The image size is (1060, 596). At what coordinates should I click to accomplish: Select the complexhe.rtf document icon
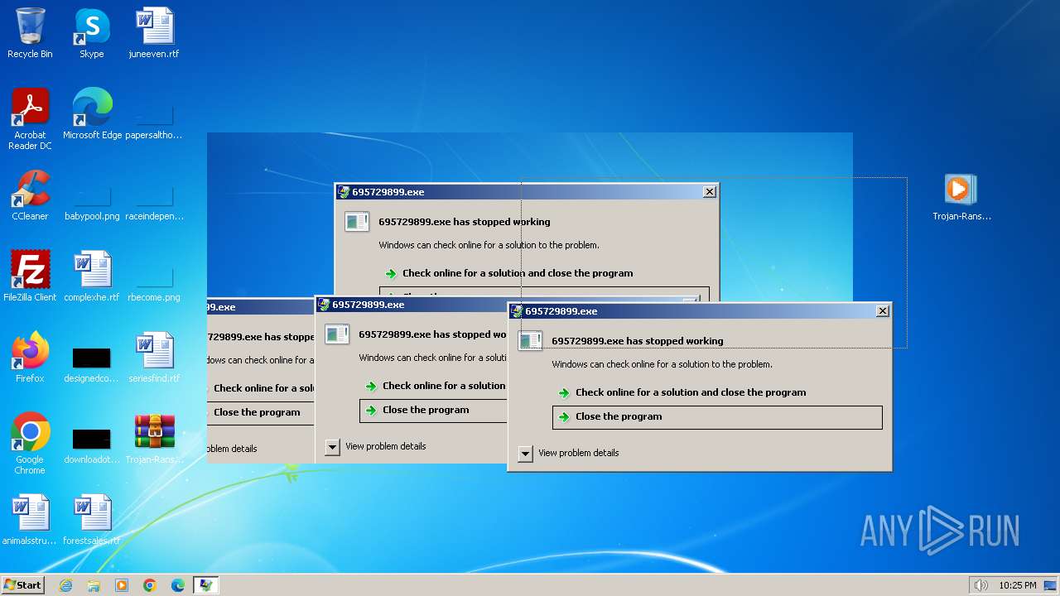[x=92, y=276]
